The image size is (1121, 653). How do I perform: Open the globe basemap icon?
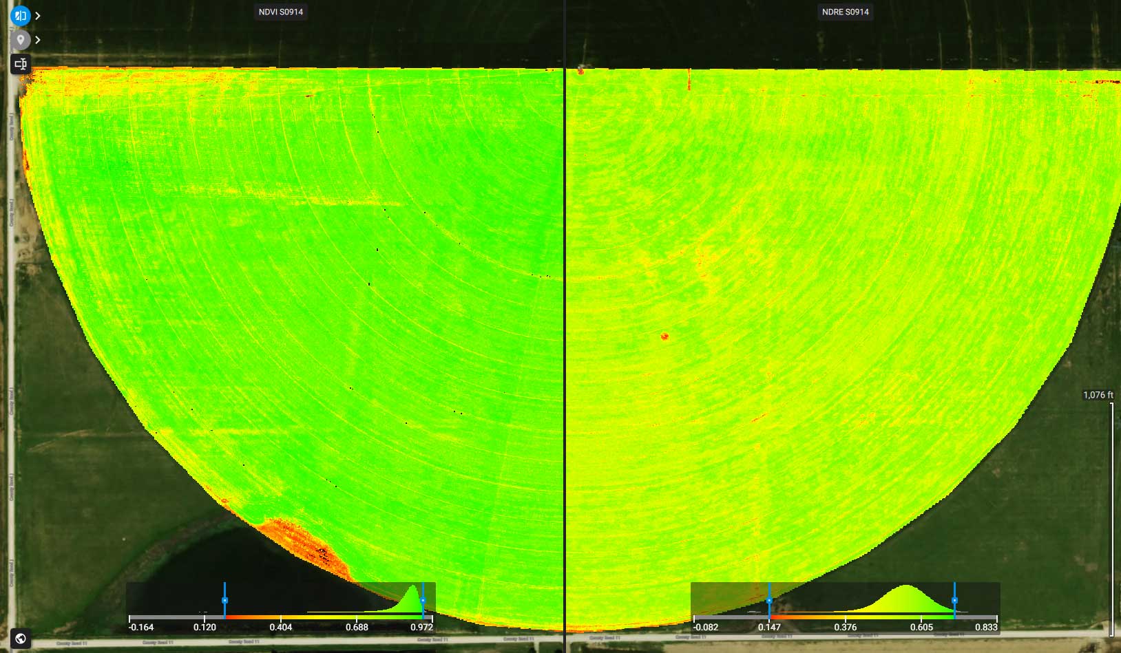[x=21, y=639]
